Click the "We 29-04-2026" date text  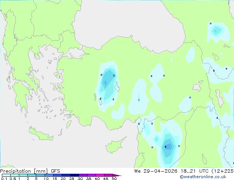coord(156,171)
